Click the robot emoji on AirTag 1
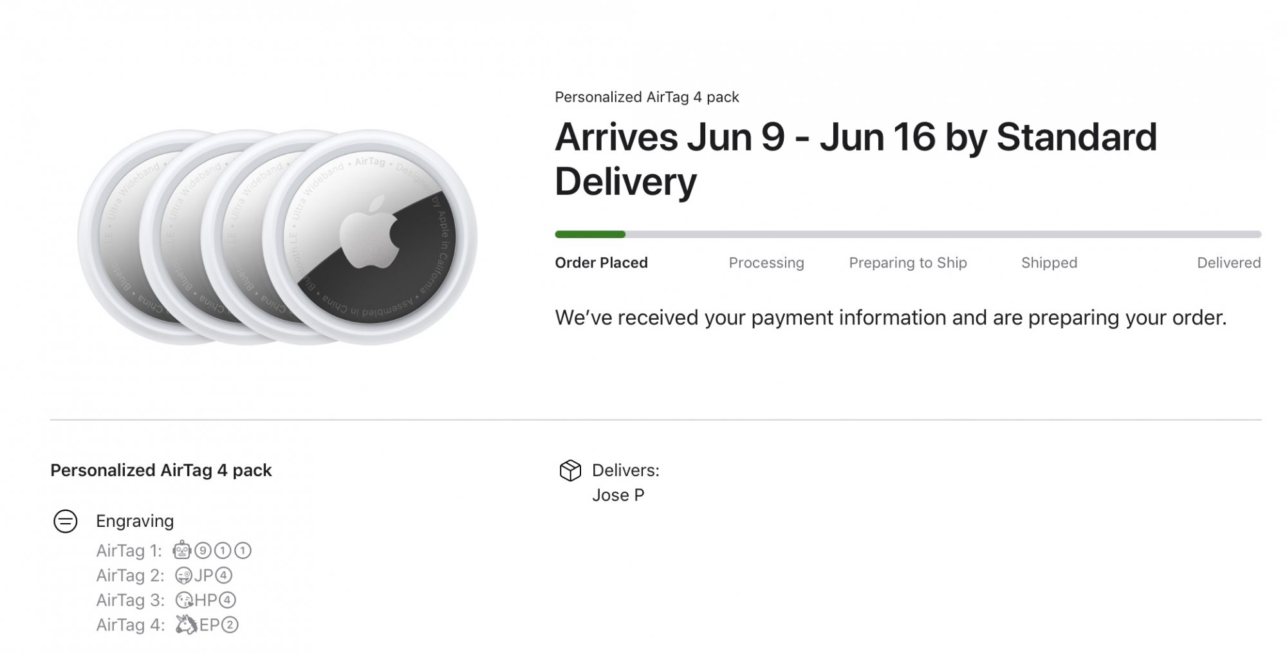Viewport: 1287px width, 653px height. coord(182,551)
